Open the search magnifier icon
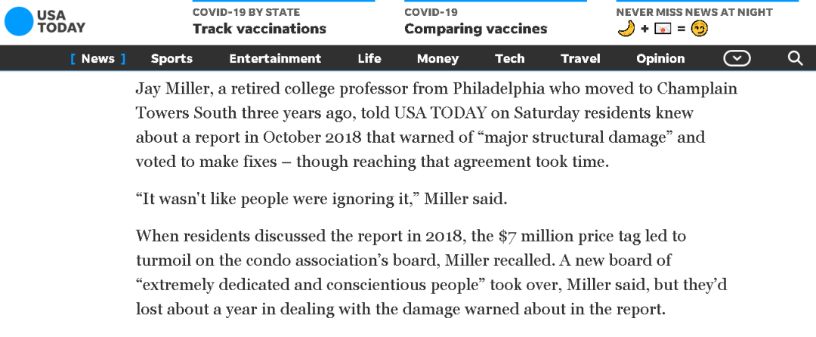 click(x=795, y=58)
